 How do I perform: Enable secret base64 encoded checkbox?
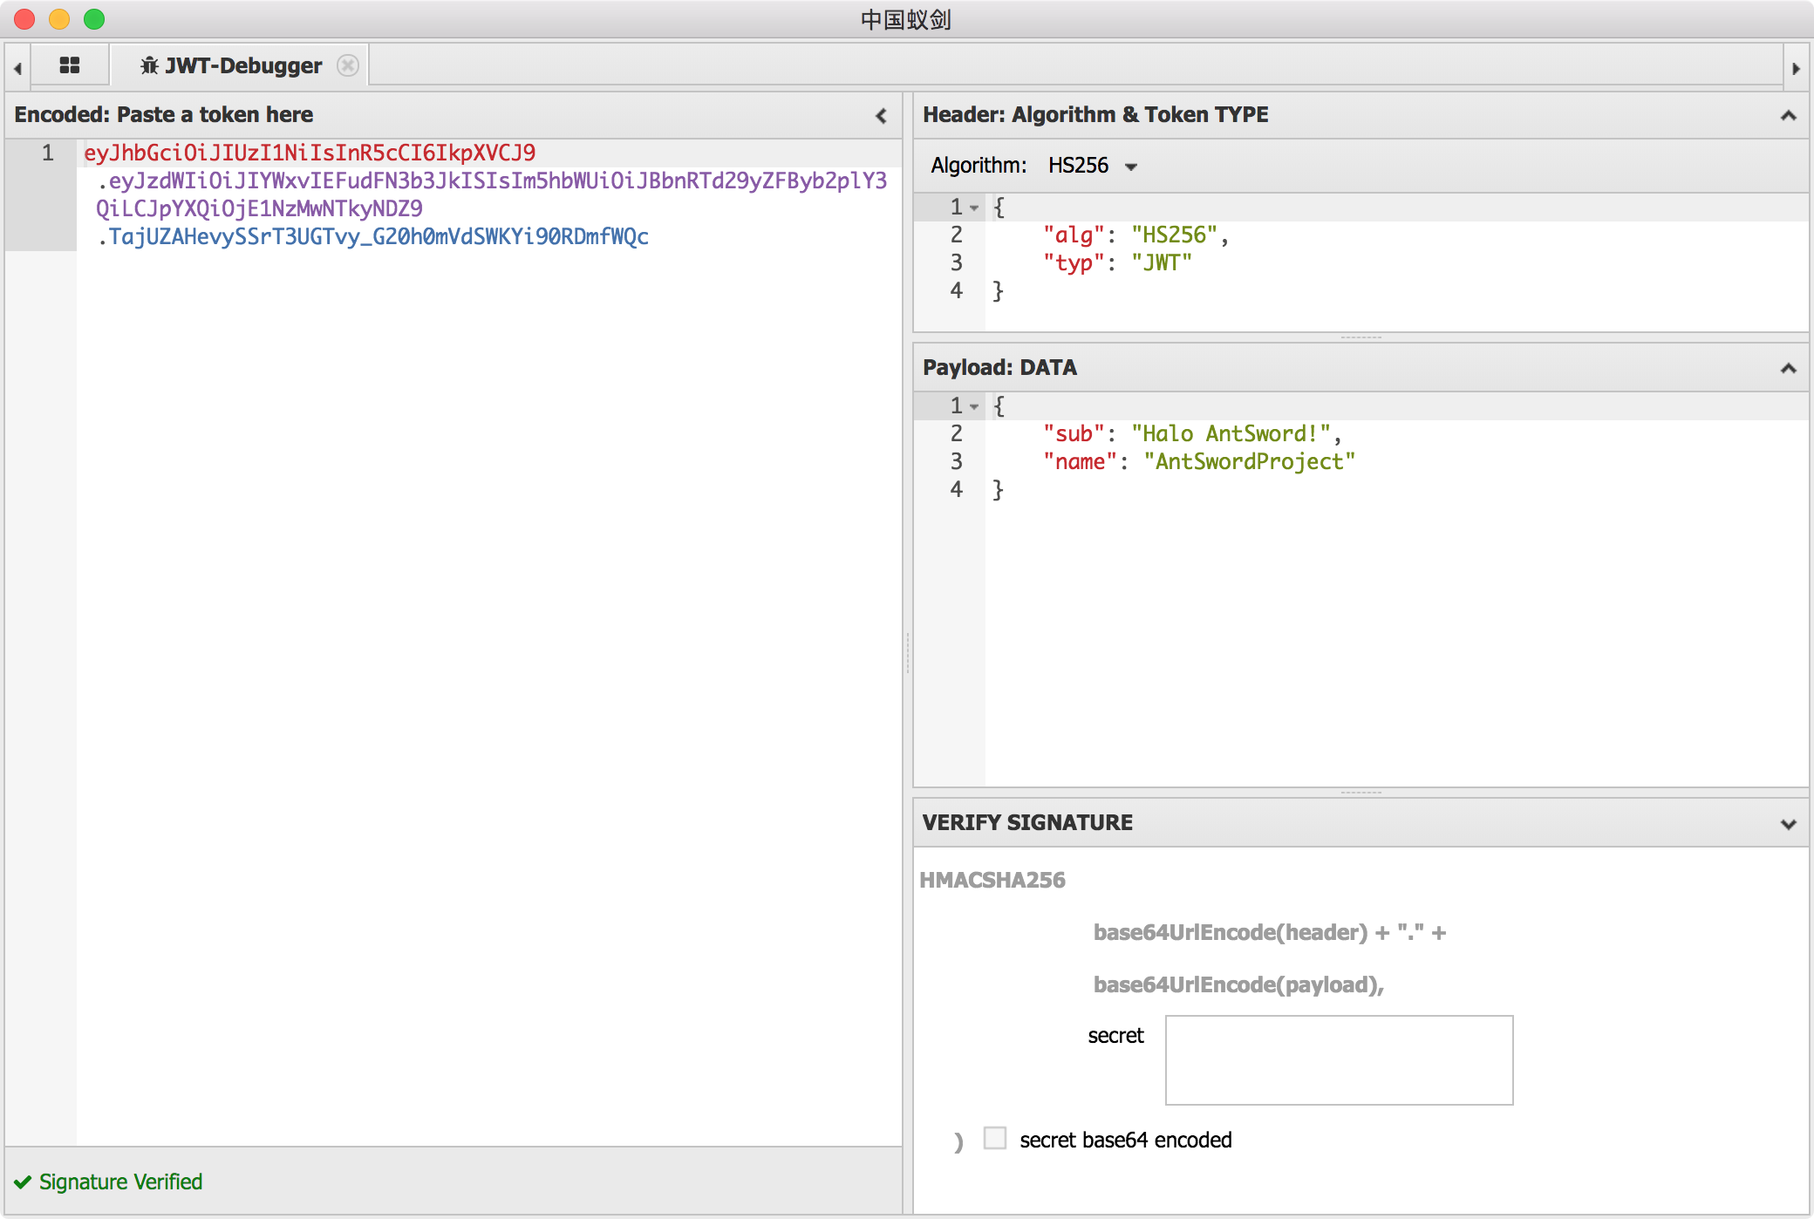point(995,1138)
